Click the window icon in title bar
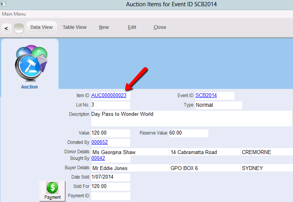The width and height of the screenshot is (293, 202). [4, 4]
